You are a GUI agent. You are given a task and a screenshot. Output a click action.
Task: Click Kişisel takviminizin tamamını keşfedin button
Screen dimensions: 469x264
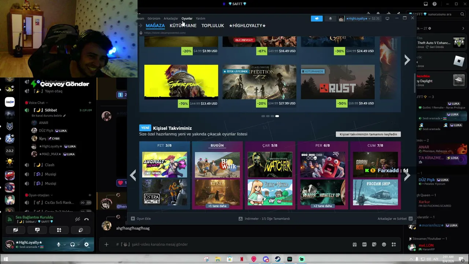click(368, 134)
